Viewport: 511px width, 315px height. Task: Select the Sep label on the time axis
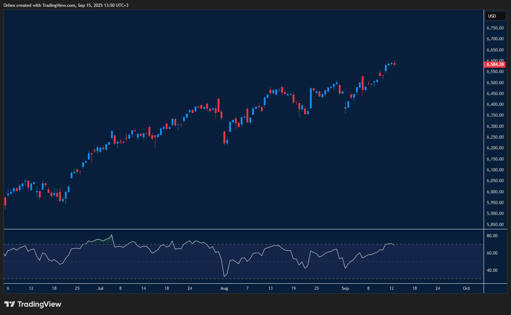tap(345, 288)
